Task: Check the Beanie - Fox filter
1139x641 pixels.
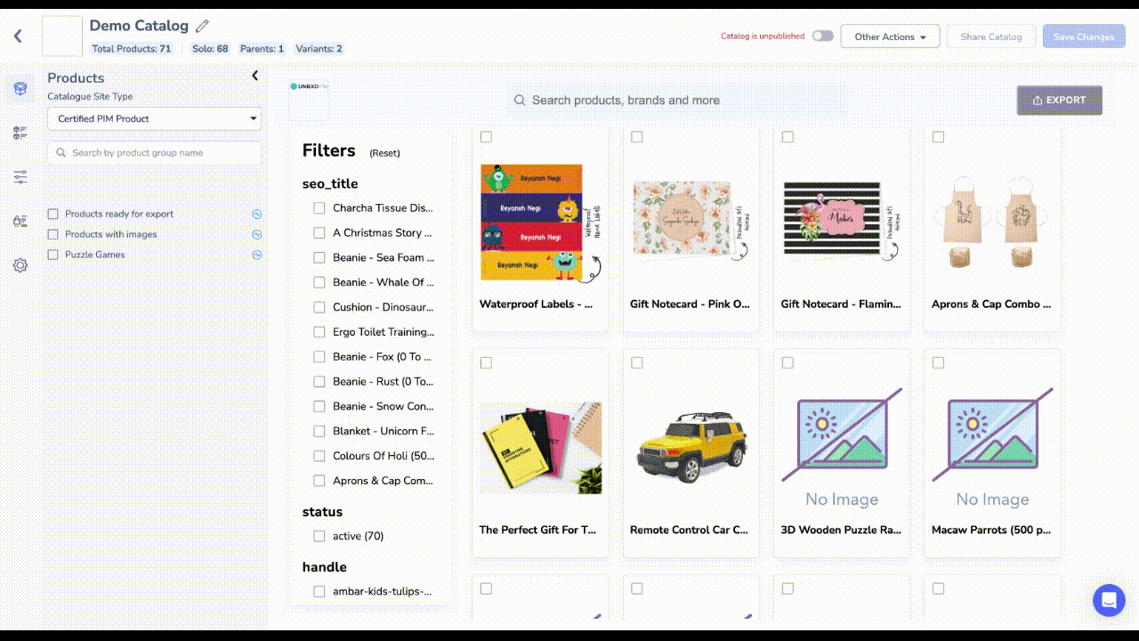Action: coord(319,356)
